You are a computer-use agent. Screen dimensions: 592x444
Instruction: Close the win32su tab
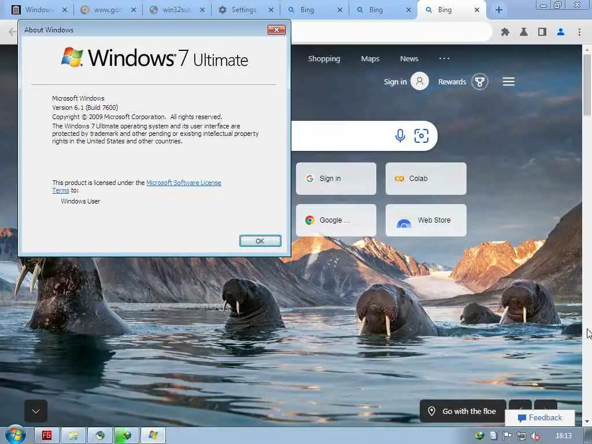pos(202,10)
